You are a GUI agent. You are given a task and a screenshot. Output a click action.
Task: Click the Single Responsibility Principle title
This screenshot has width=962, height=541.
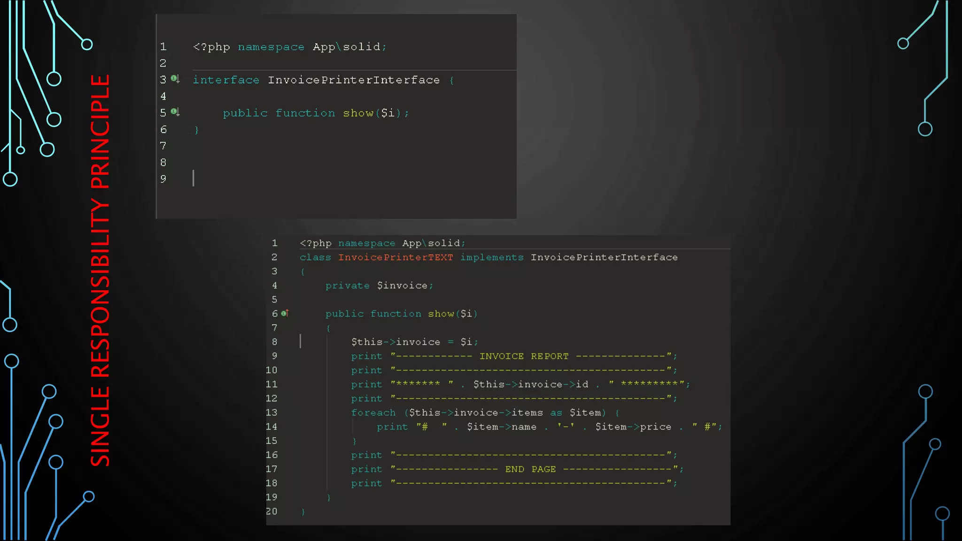coord(100,270)
